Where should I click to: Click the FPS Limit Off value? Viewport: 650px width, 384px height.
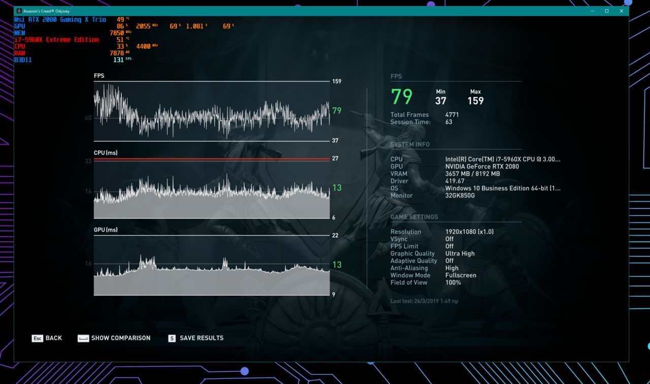point(449,246)
